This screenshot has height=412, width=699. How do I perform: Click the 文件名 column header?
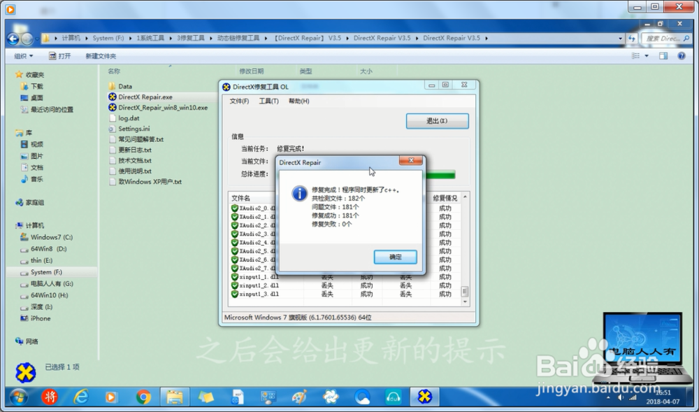click(x=240, y=198)
